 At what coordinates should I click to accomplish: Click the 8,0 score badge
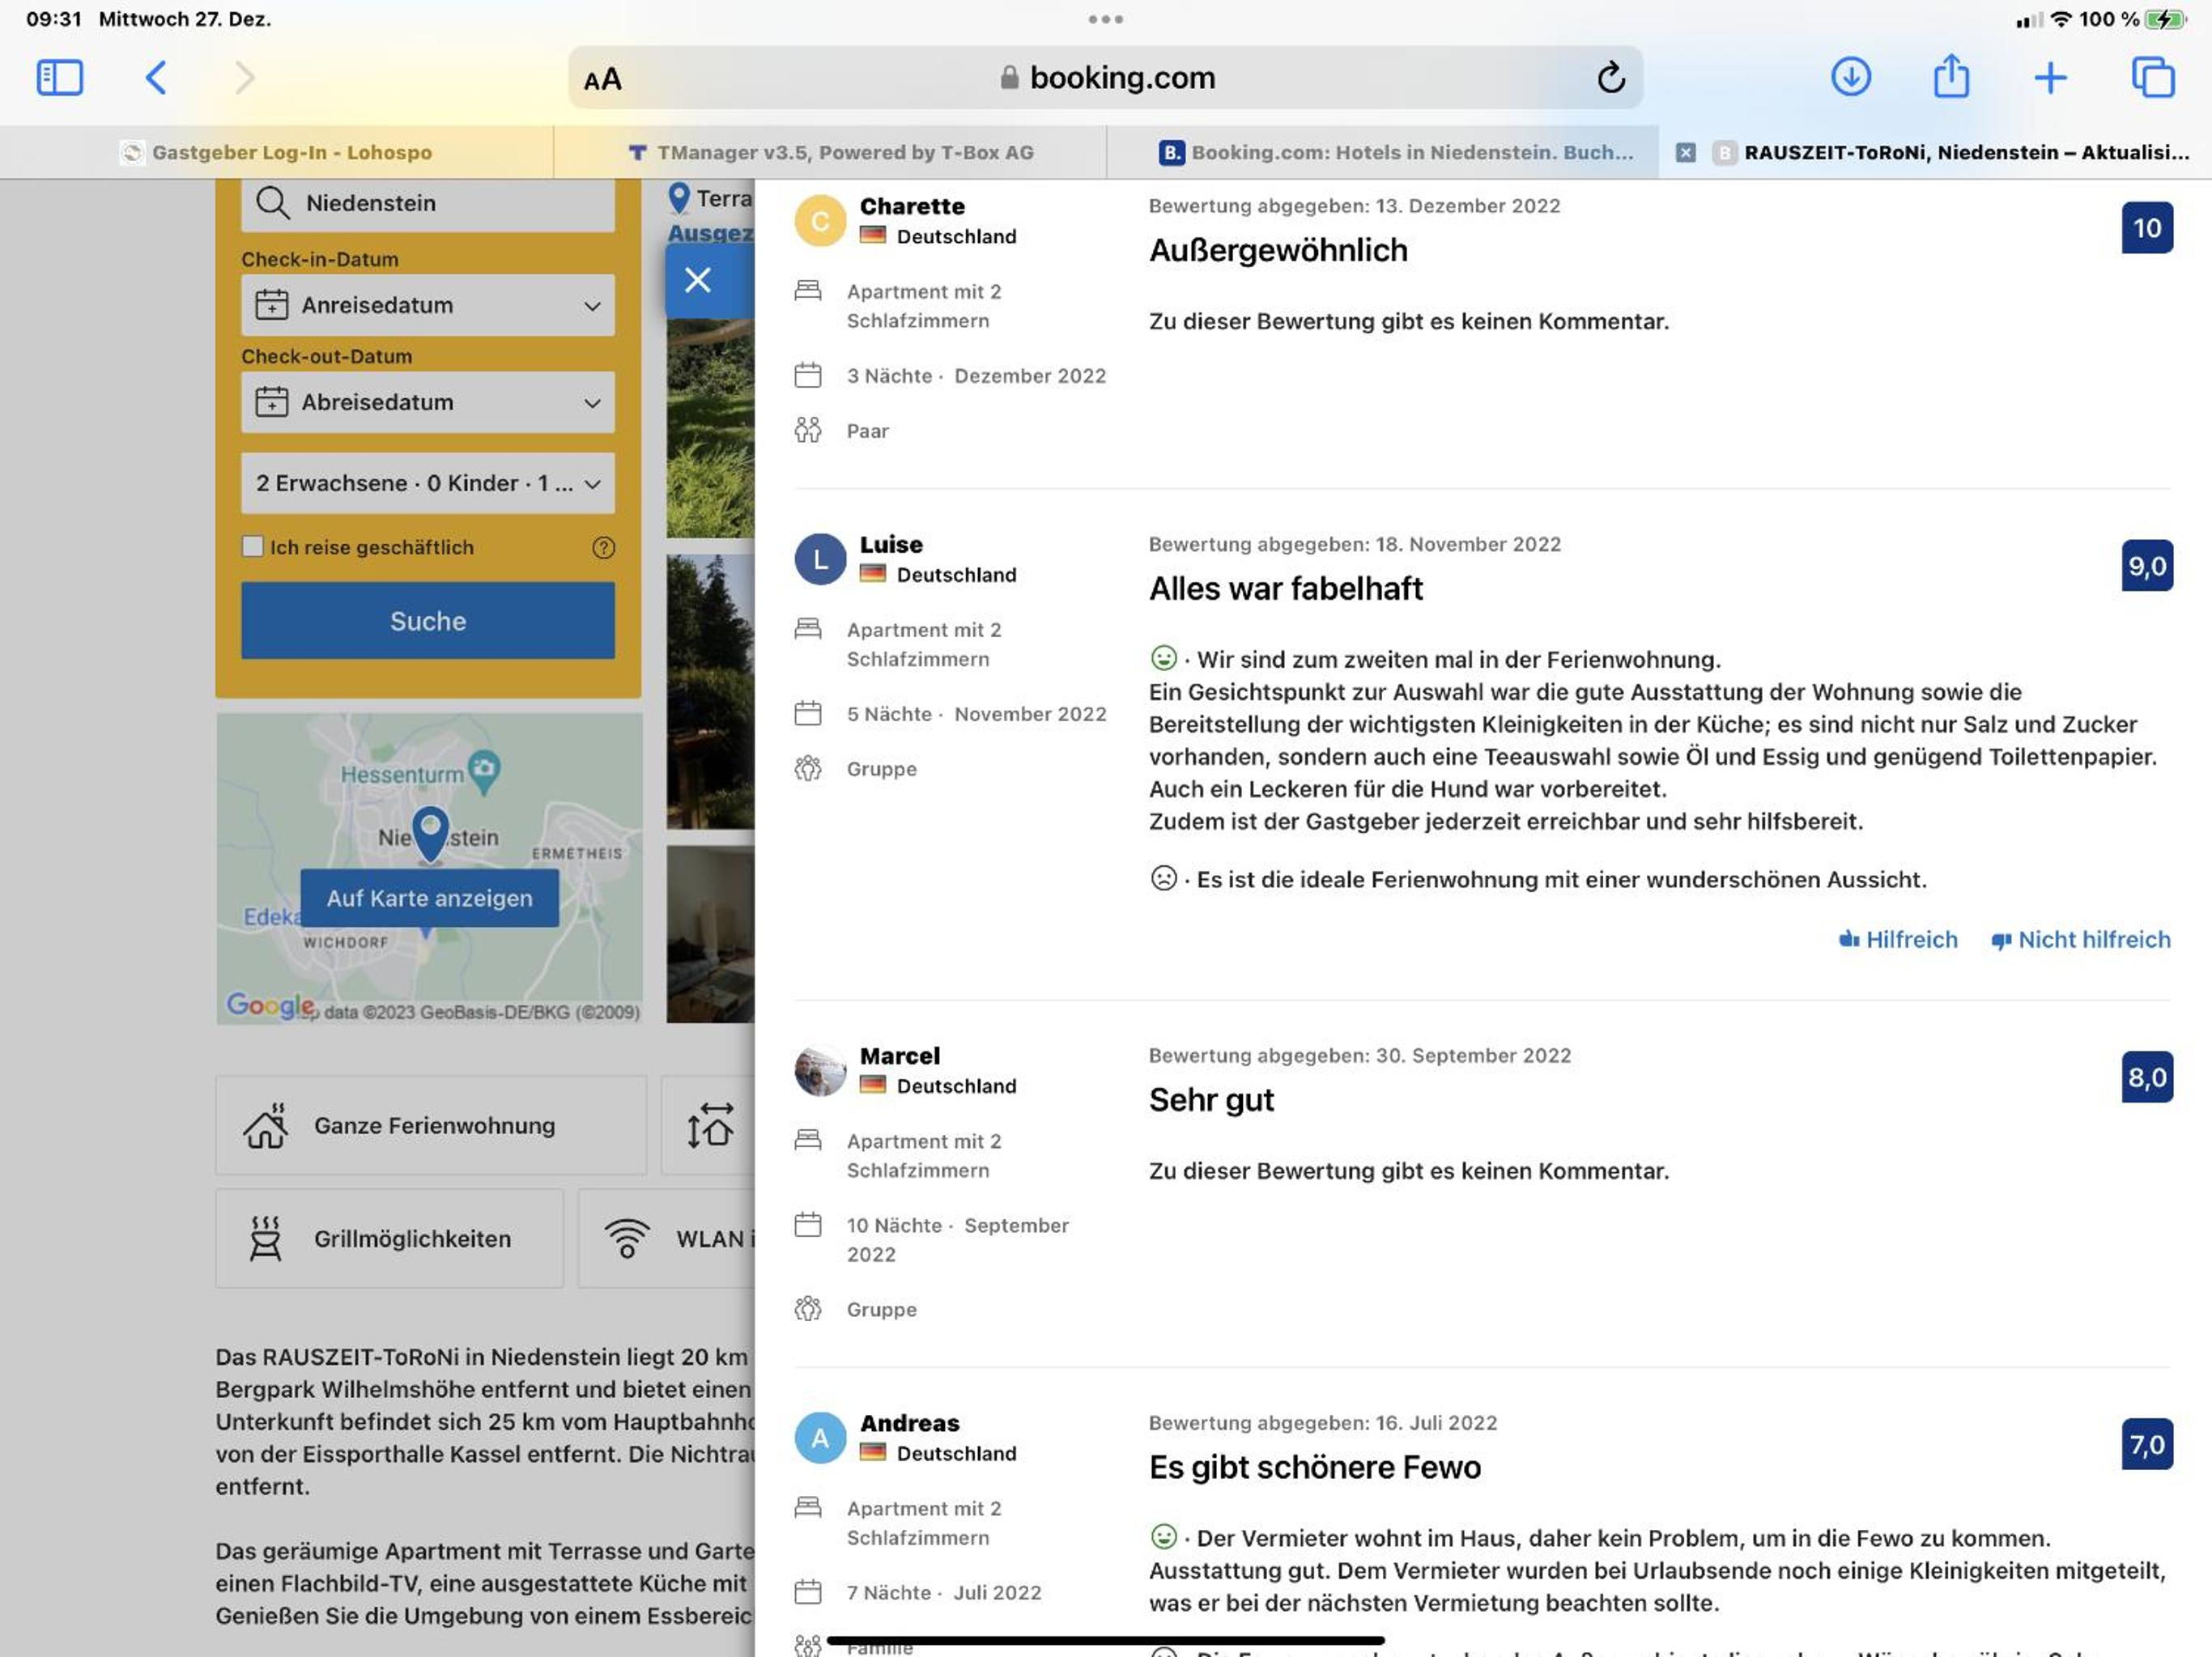tap(2146, 1077)
